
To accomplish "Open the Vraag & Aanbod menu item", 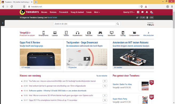I will [77, 12].
